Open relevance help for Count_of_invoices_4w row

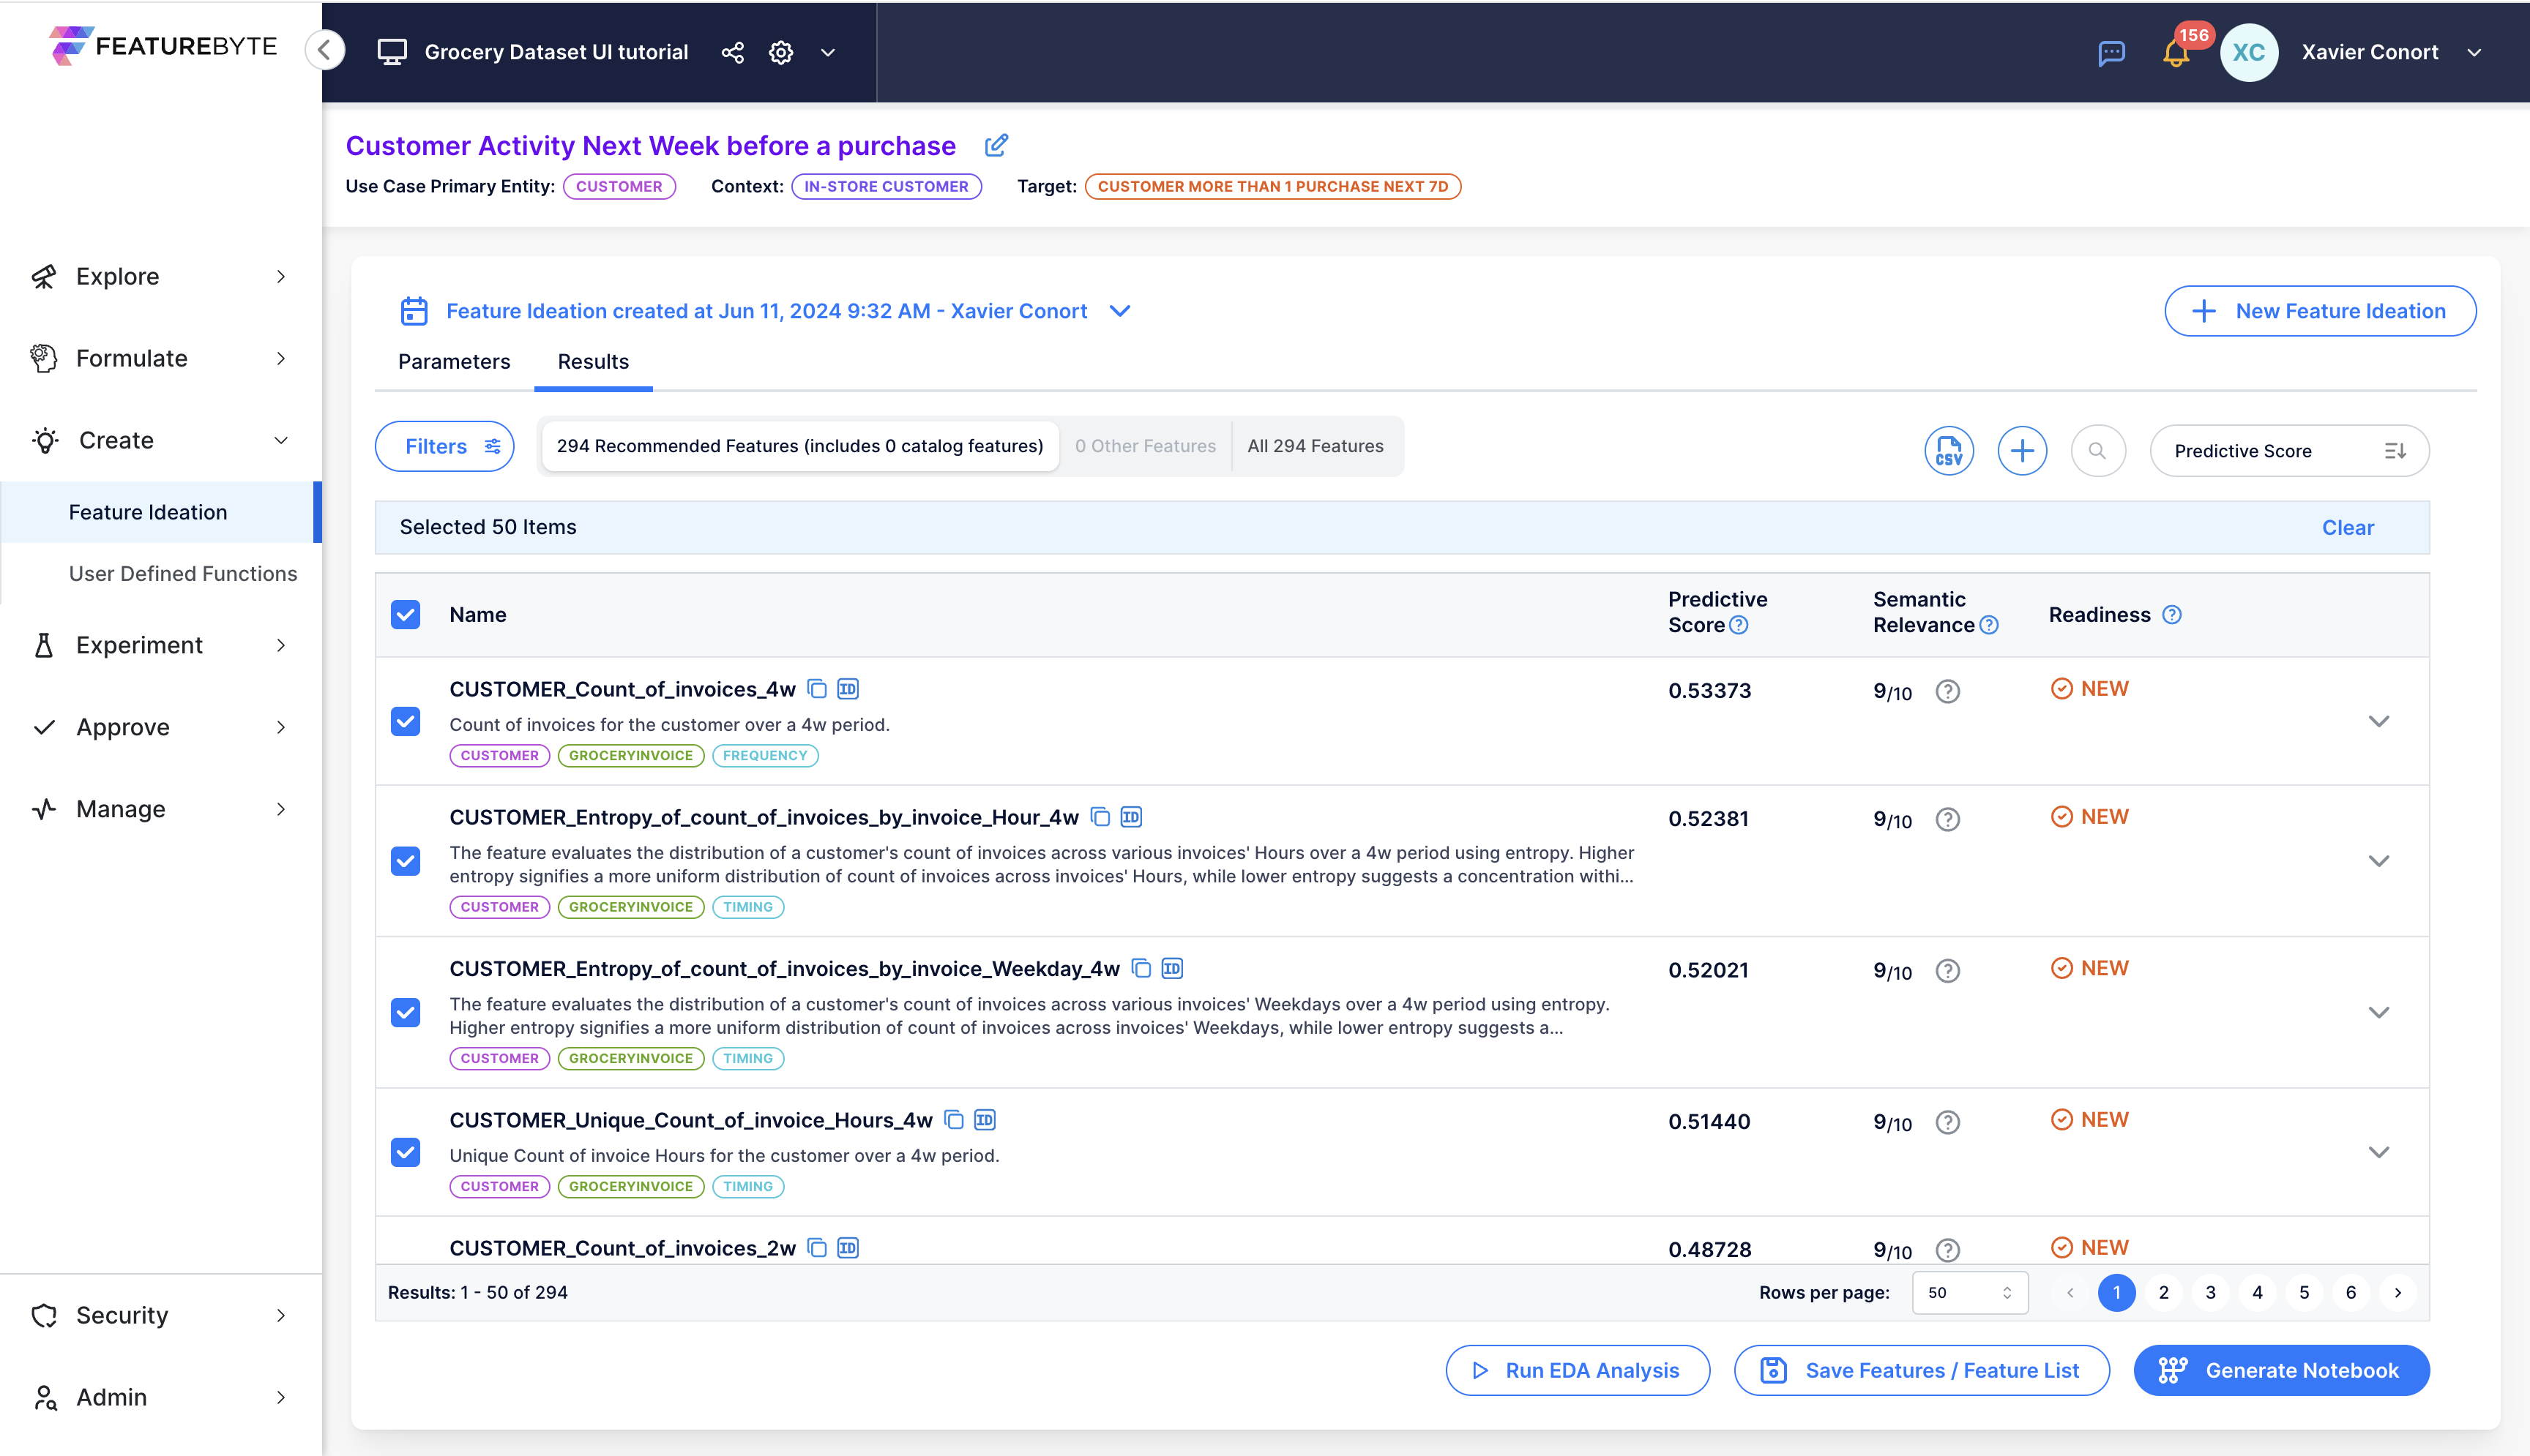point(1947,691)
